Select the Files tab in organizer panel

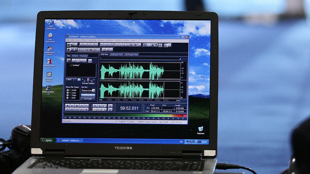(x=69, y=56)
